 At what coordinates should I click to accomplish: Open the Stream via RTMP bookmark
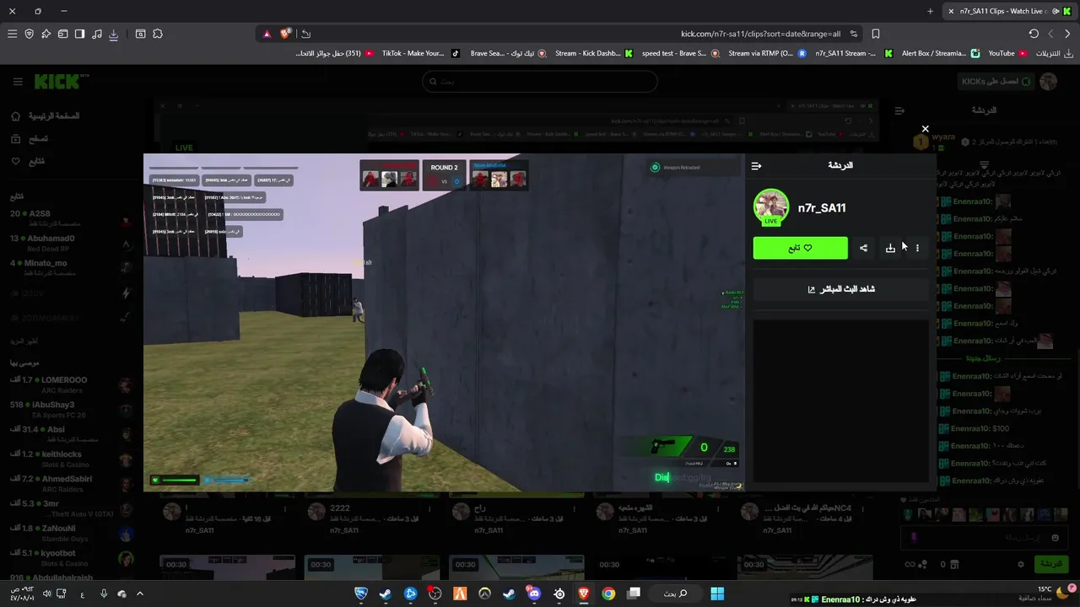(767, 53)
